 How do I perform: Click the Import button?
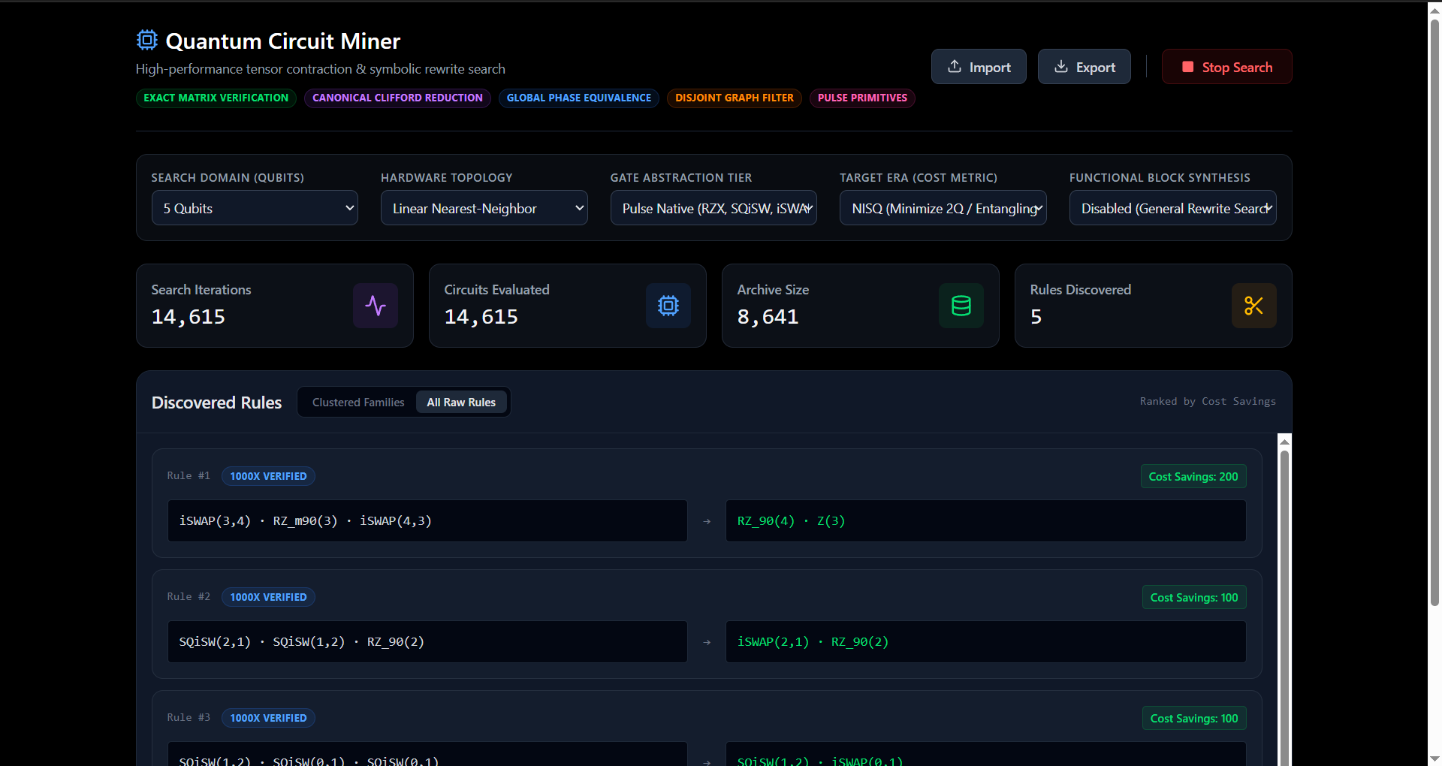[979, 67]
